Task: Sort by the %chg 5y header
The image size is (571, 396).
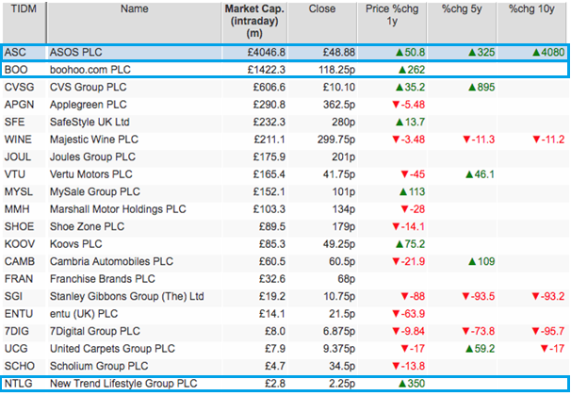Action: 462,23
